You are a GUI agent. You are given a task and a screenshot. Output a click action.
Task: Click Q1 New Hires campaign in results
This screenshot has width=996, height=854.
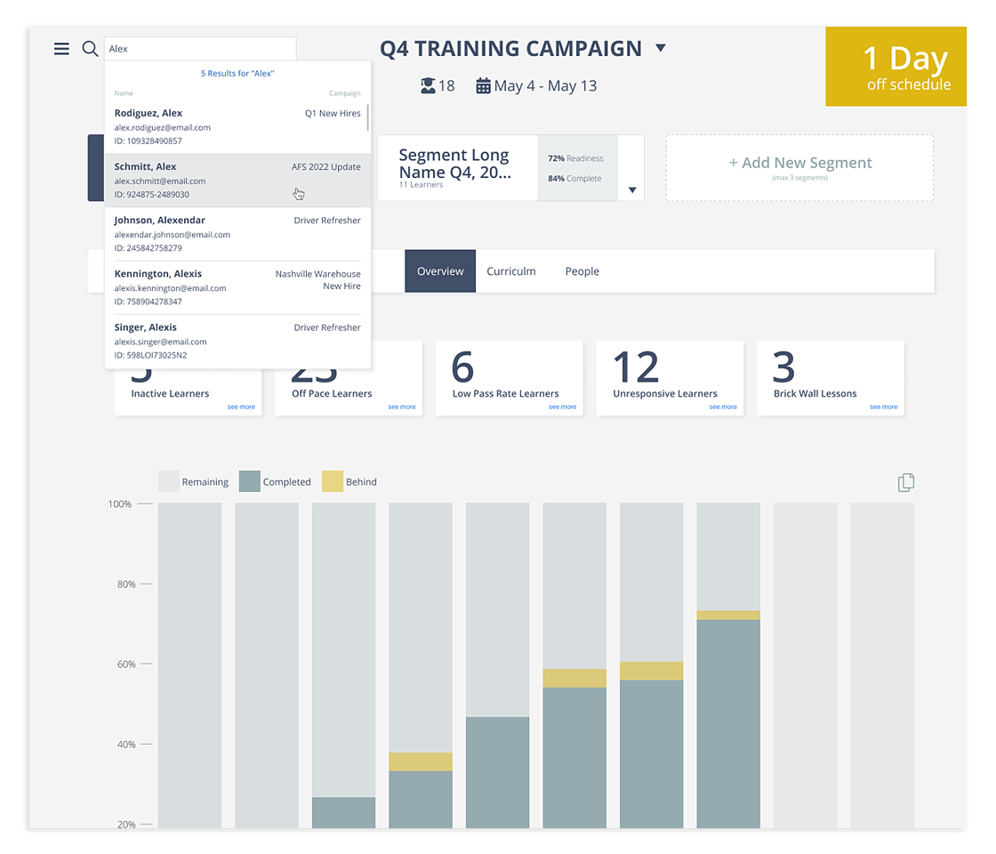333,113
